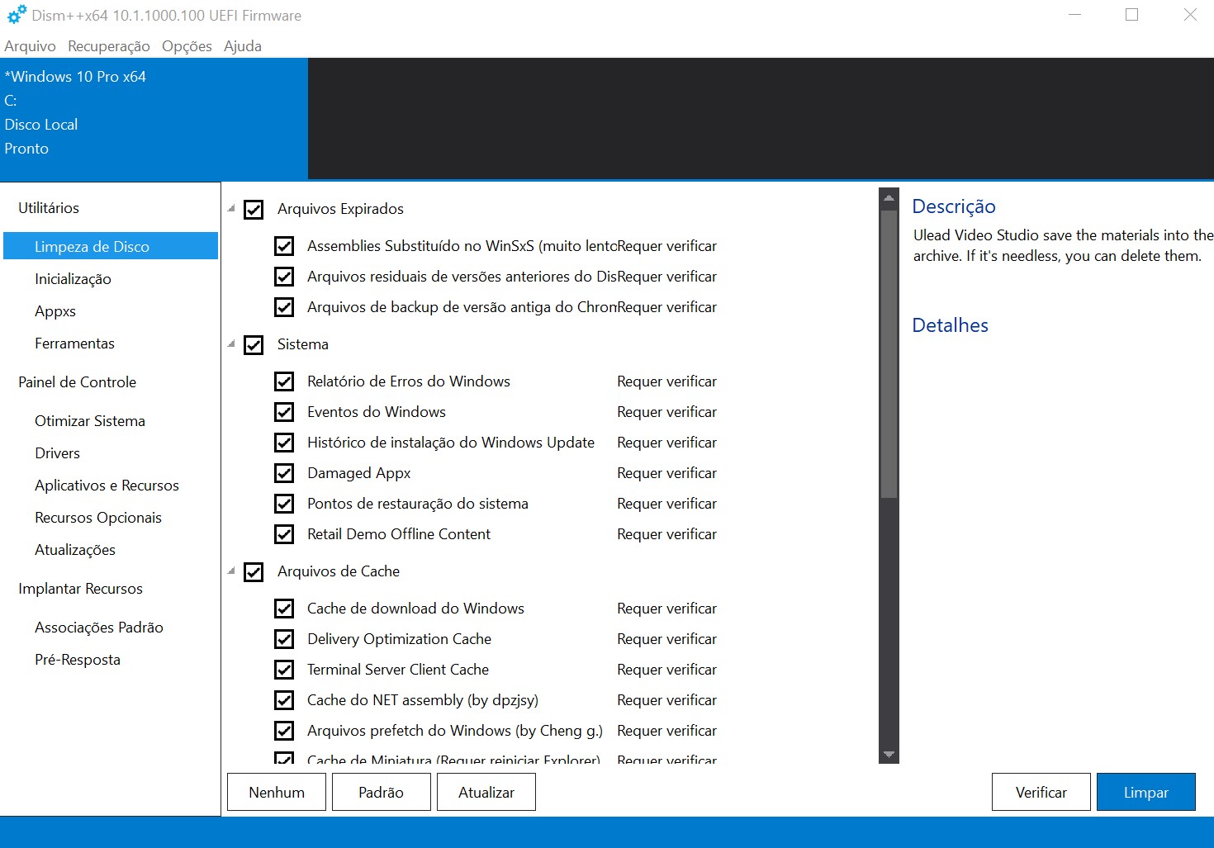The width and height of the screenshot is (1214, 848).
Task: Click the Verificar button
Action: pos(1041,792)
